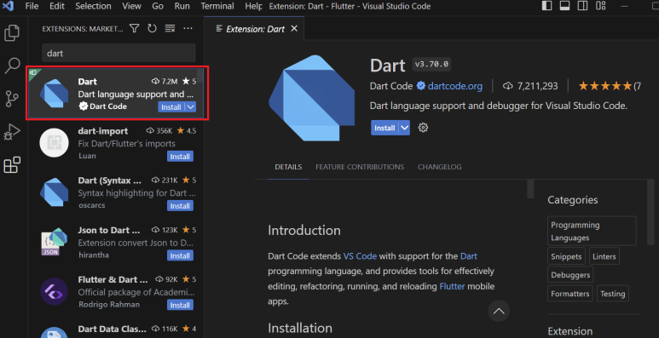Screen dimensions: 659x338
Task: Open the Extensions view icon
Action: click(12, 165)
